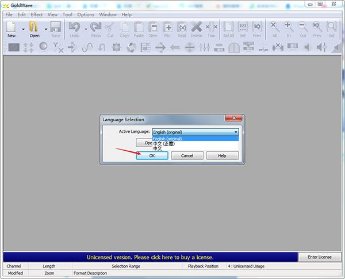This screenshot has height=279, width=345.
Task: Click the grey rectangle censor effect icon
Action: 14,47
